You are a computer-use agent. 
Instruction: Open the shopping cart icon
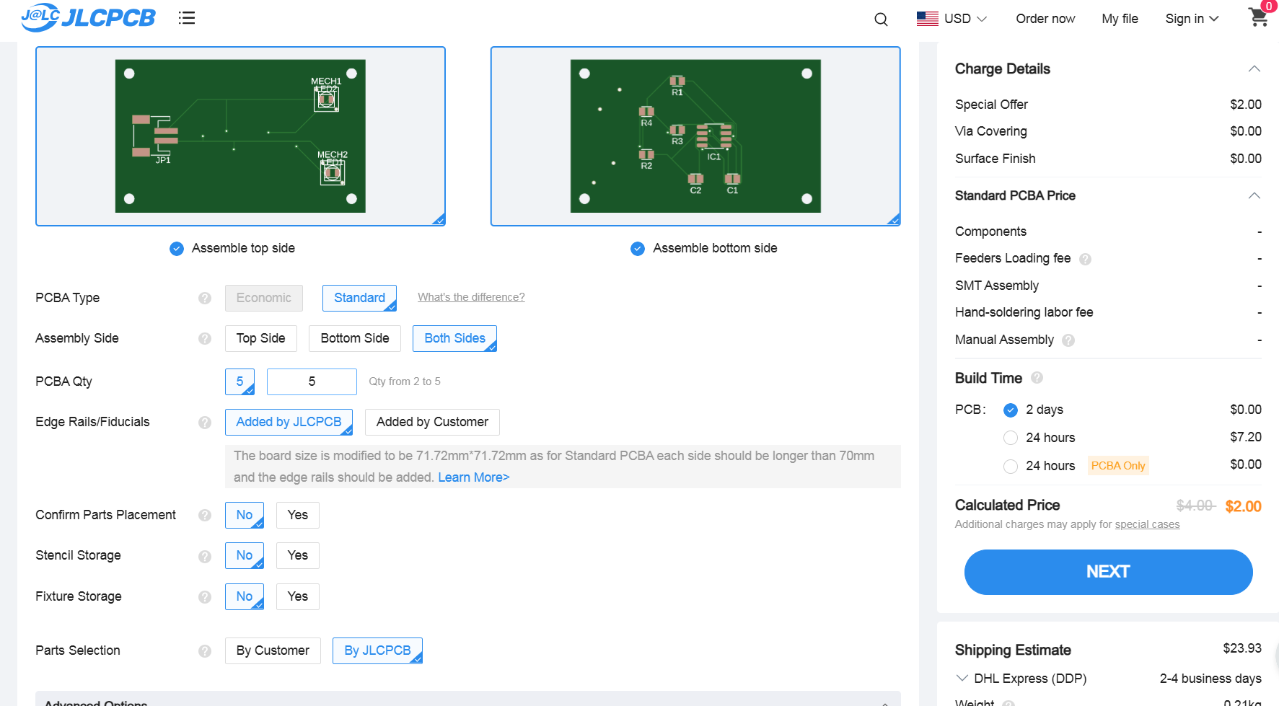1258,17
